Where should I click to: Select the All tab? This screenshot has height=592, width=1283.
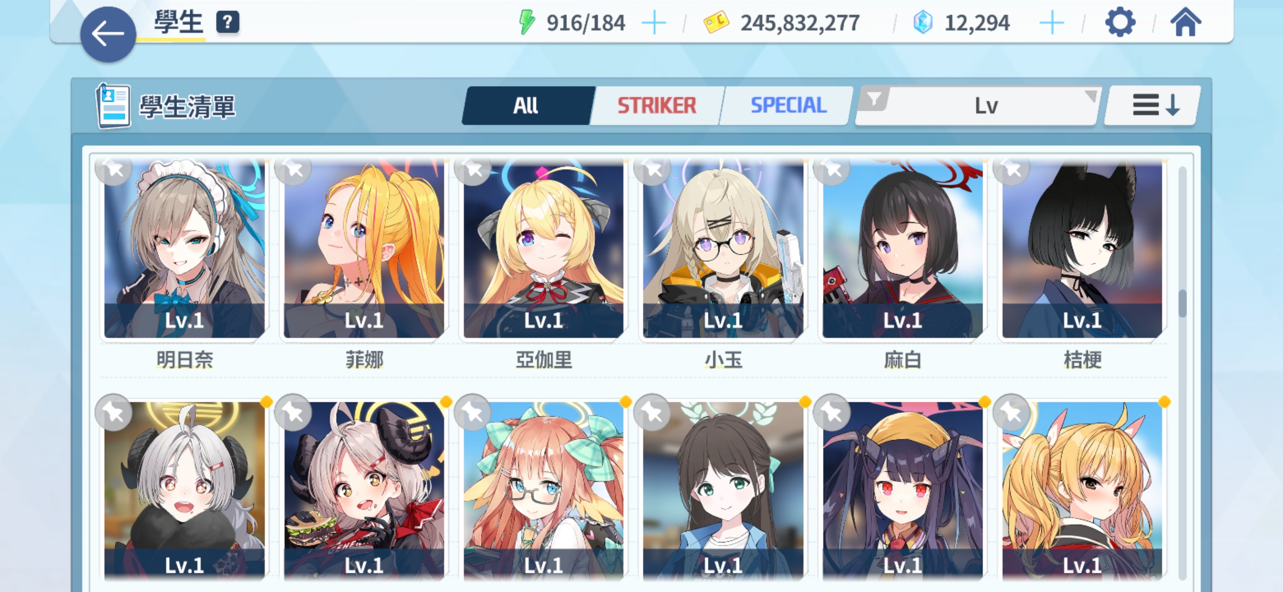point(526,105)
